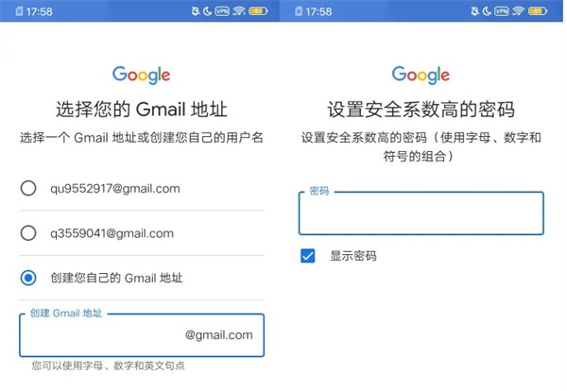Tap the Google logo above 设置安全系数高的密码
567x391 pixels.
coord(421,76)
